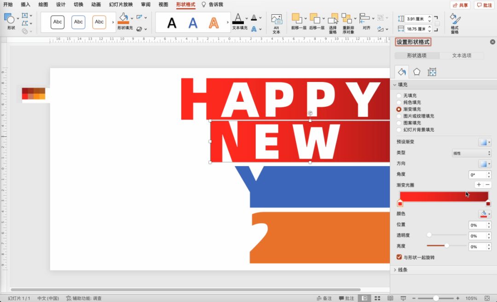Click the 亮度 brightness slider handle
Screen dimensions: 497x302
tap(446, 245)
